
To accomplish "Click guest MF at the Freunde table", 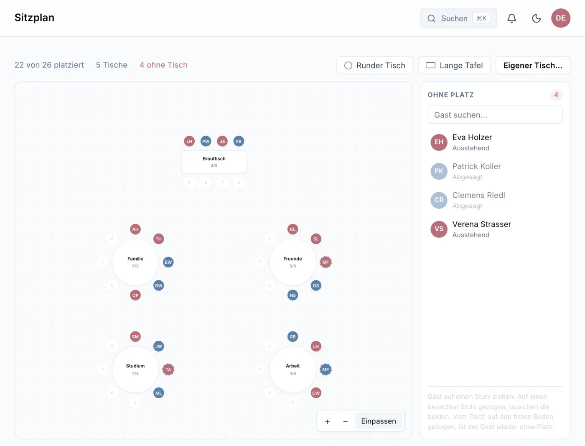I will pos(326,262).
